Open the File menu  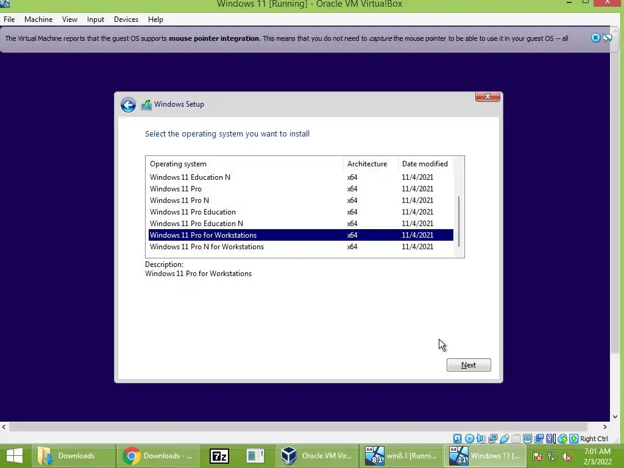[x=9, y=19]
